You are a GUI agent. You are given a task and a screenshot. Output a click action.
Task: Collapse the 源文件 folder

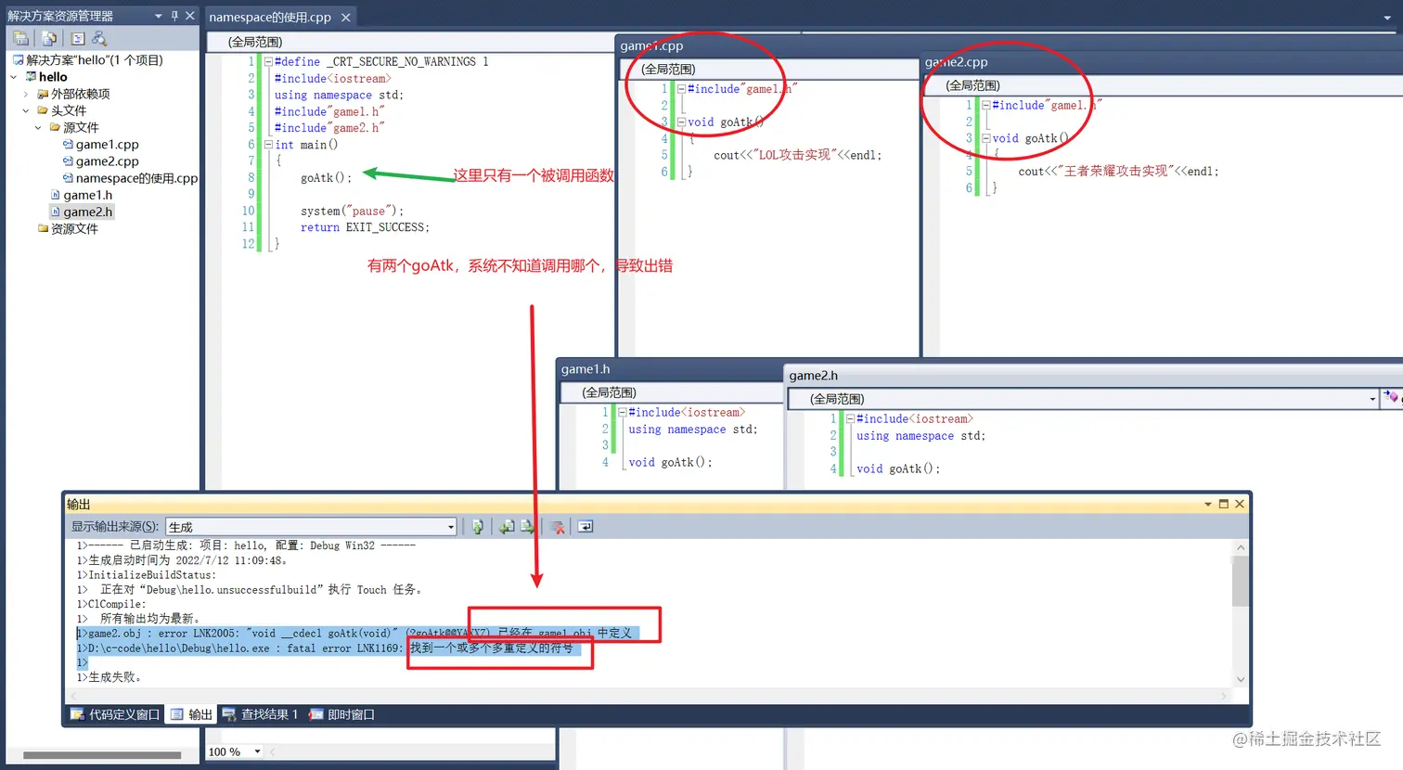[38, 127]
